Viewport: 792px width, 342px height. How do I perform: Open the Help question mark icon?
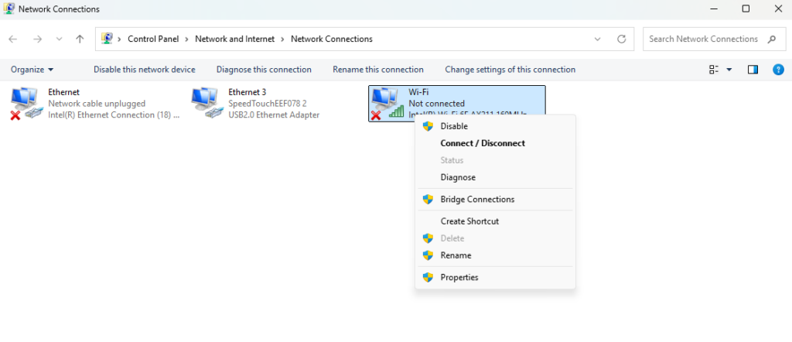coord(778,70)
